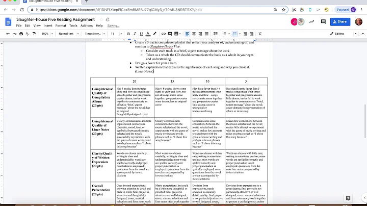The height and width of the screenshot is (206, 367).
Task: Open the Format menu
Action: pos(61,25)
